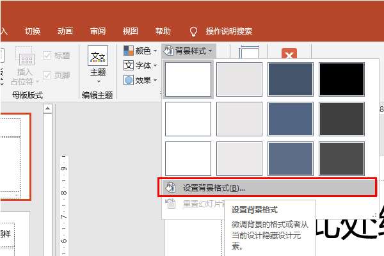This screenshot has height=256, width=384.
Task: Click the thumbnail pane scroll up arrow
Action: pyautogui.click(x=48, y=108)
